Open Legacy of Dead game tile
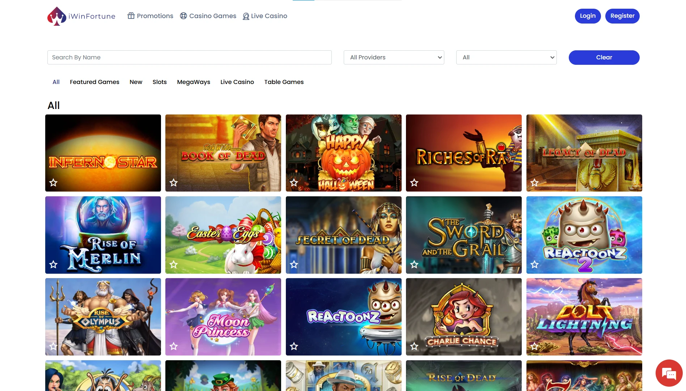Screen dimensions: 686x391 pyautogui.click(x=584, y=153)
